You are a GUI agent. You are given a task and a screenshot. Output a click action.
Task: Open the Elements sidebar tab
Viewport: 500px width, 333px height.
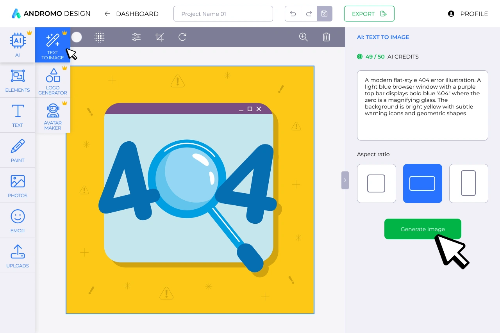tap(18, 81)
